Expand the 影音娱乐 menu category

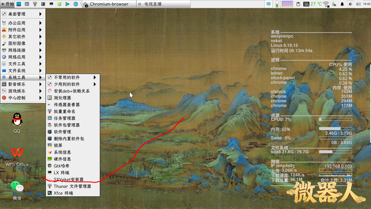(x=16, y=84)
